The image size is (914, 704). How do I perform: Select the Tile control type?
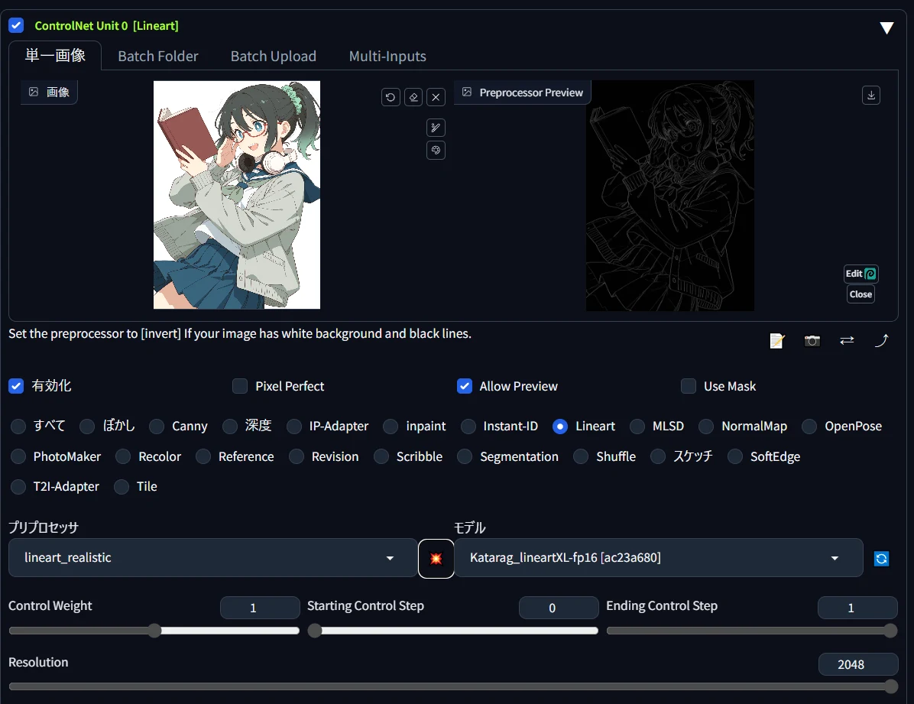(122, 487)
